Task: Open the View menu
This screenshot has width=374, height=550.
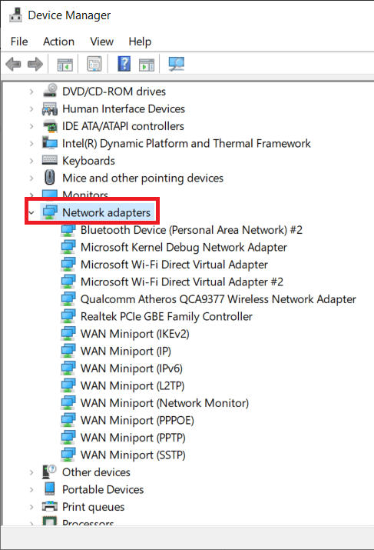Action: pos(101,42)
